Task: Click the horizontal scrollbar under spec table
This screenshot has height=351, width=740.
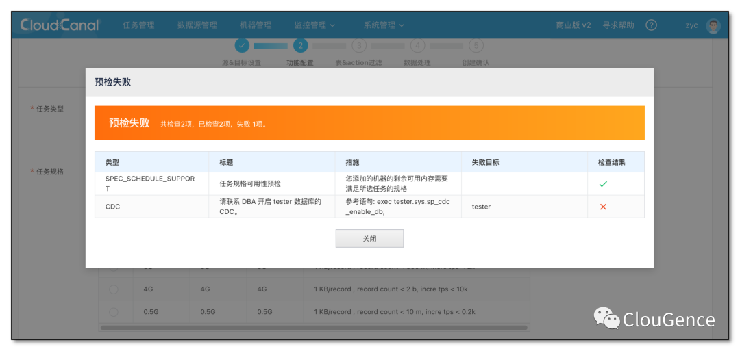Action: tap(314, 327)
